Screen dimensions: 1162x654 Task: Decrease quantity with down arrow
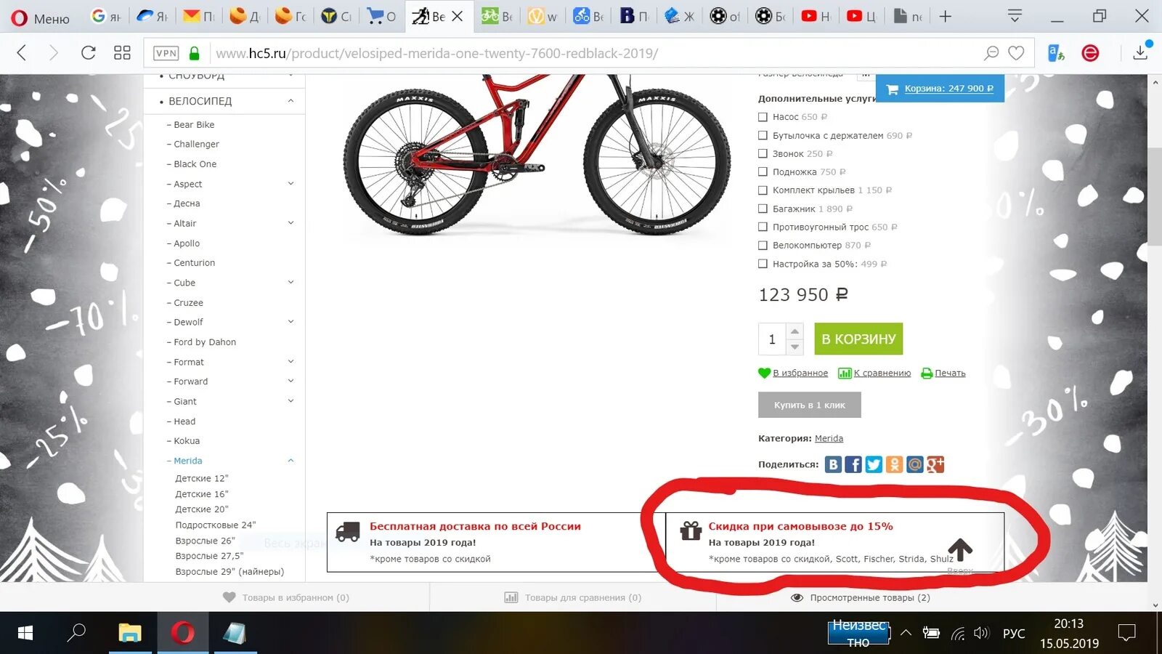tap(795, 347)
